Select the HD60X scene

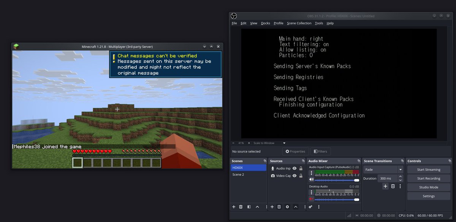249,167
